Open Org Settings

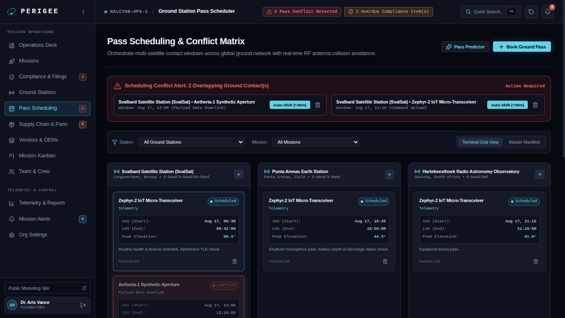[48, 235]
